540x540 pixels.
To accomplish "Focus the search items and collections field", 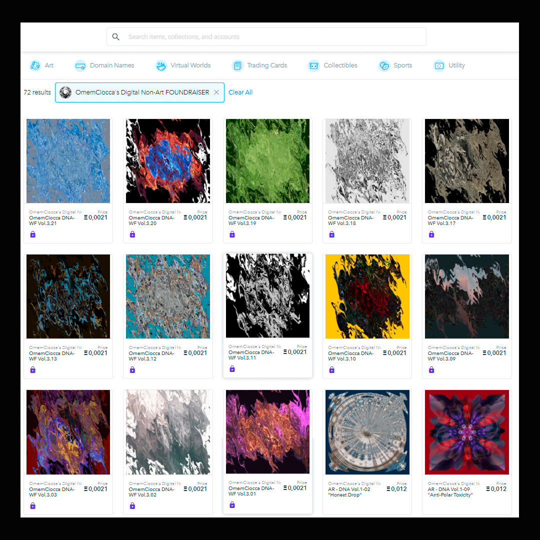I will (x=266, y=37).
